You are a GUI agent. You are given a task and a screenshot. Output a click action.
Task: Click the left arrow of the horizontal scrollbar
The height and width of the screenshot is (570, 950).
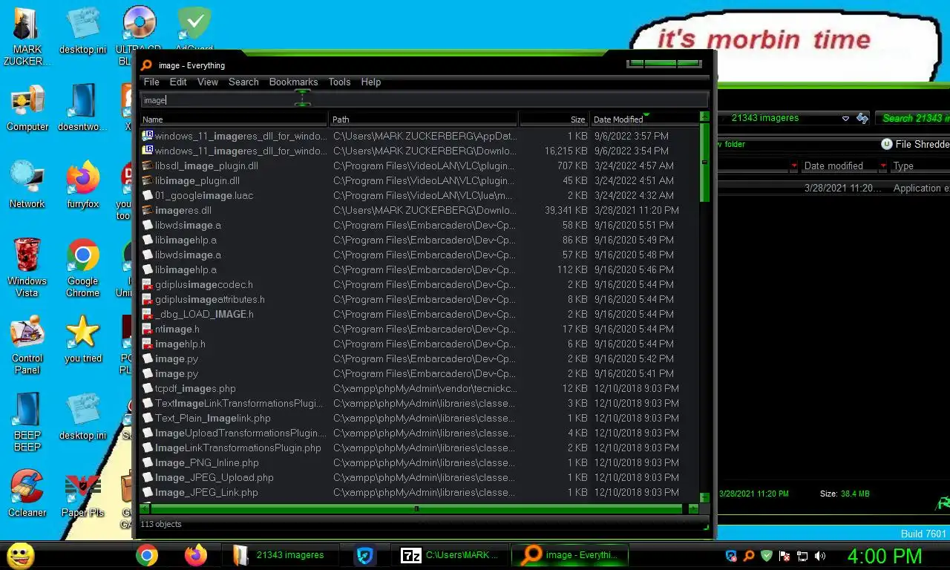point(145,508)
